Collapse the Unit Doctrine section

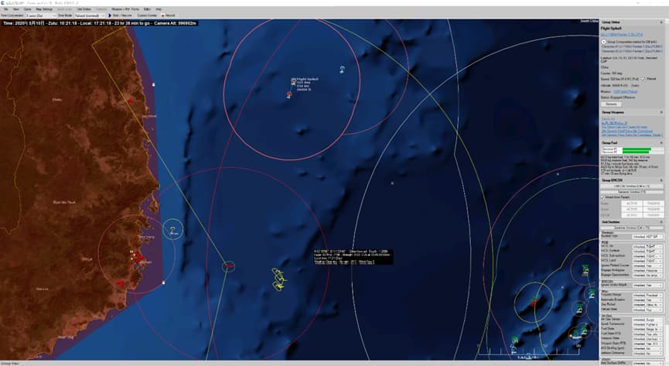[661, 222]
